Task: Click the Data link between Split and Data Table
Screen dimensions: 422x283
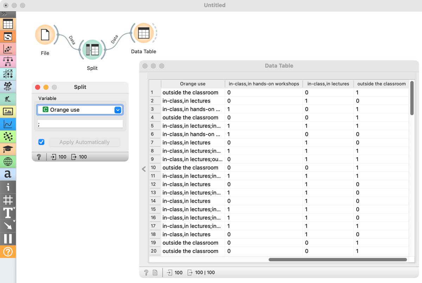Action: click(x=117, y=40)
